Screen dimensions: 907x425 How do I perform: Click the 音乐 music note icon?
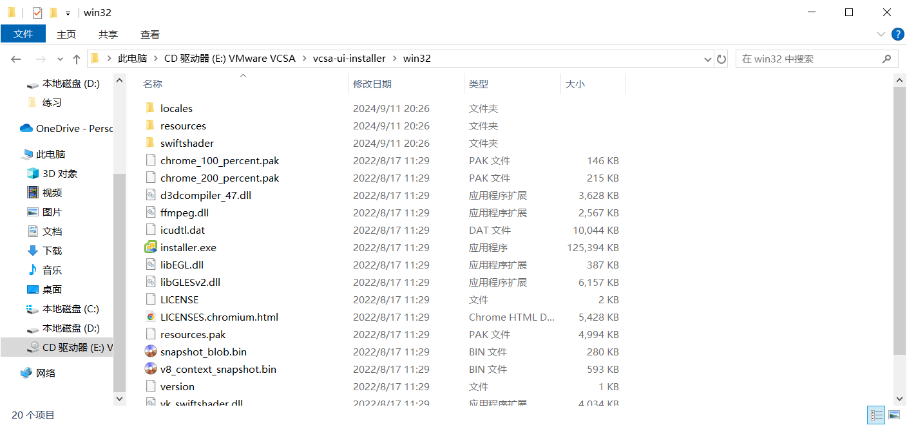tap(33, 270)
